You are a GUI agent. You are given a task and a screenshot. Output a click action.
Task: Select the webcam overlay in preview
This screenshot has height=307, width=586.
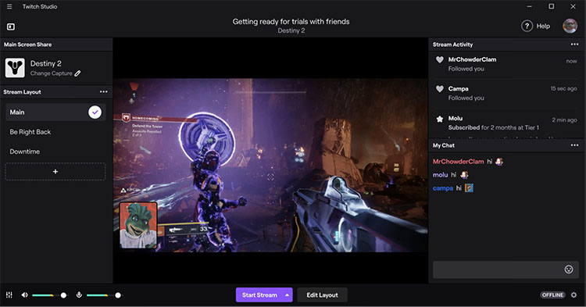[138, 225]
